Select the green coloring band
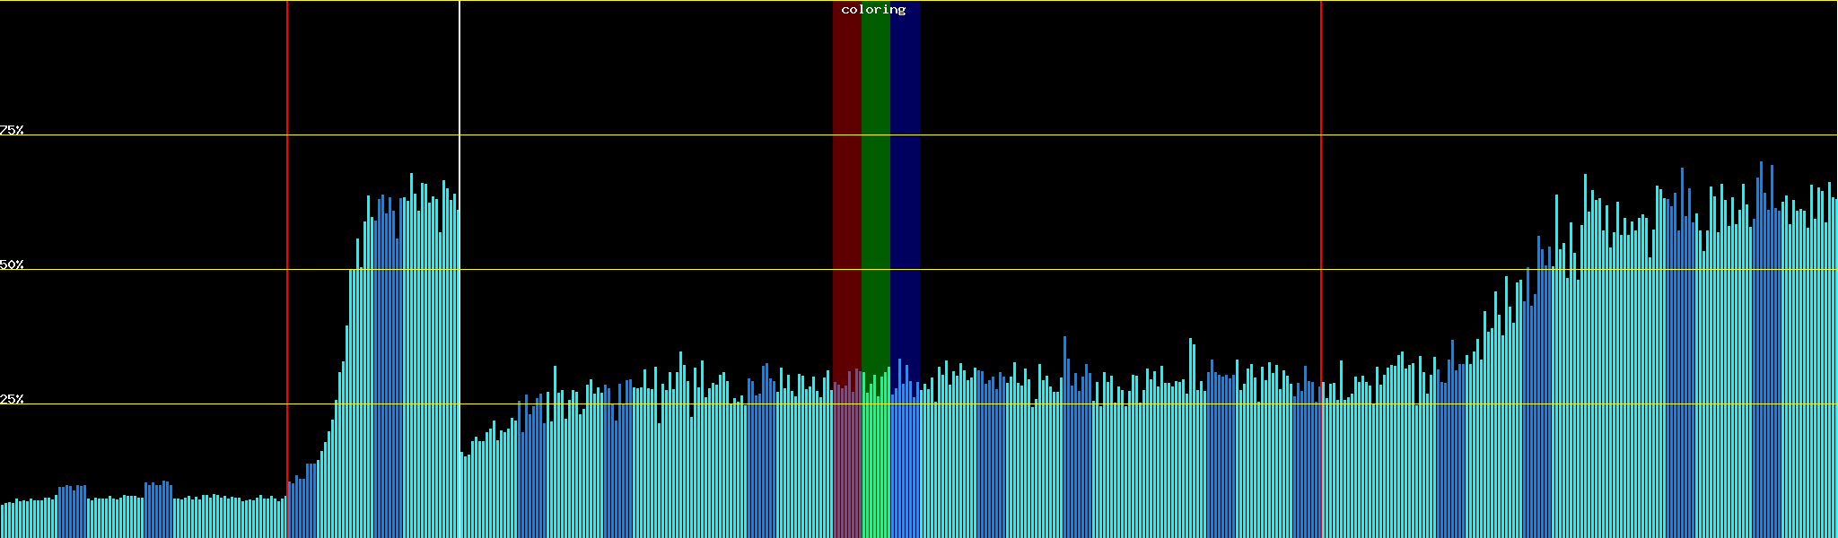Screen dimensions: 1838x538 (x=875, y=179)
